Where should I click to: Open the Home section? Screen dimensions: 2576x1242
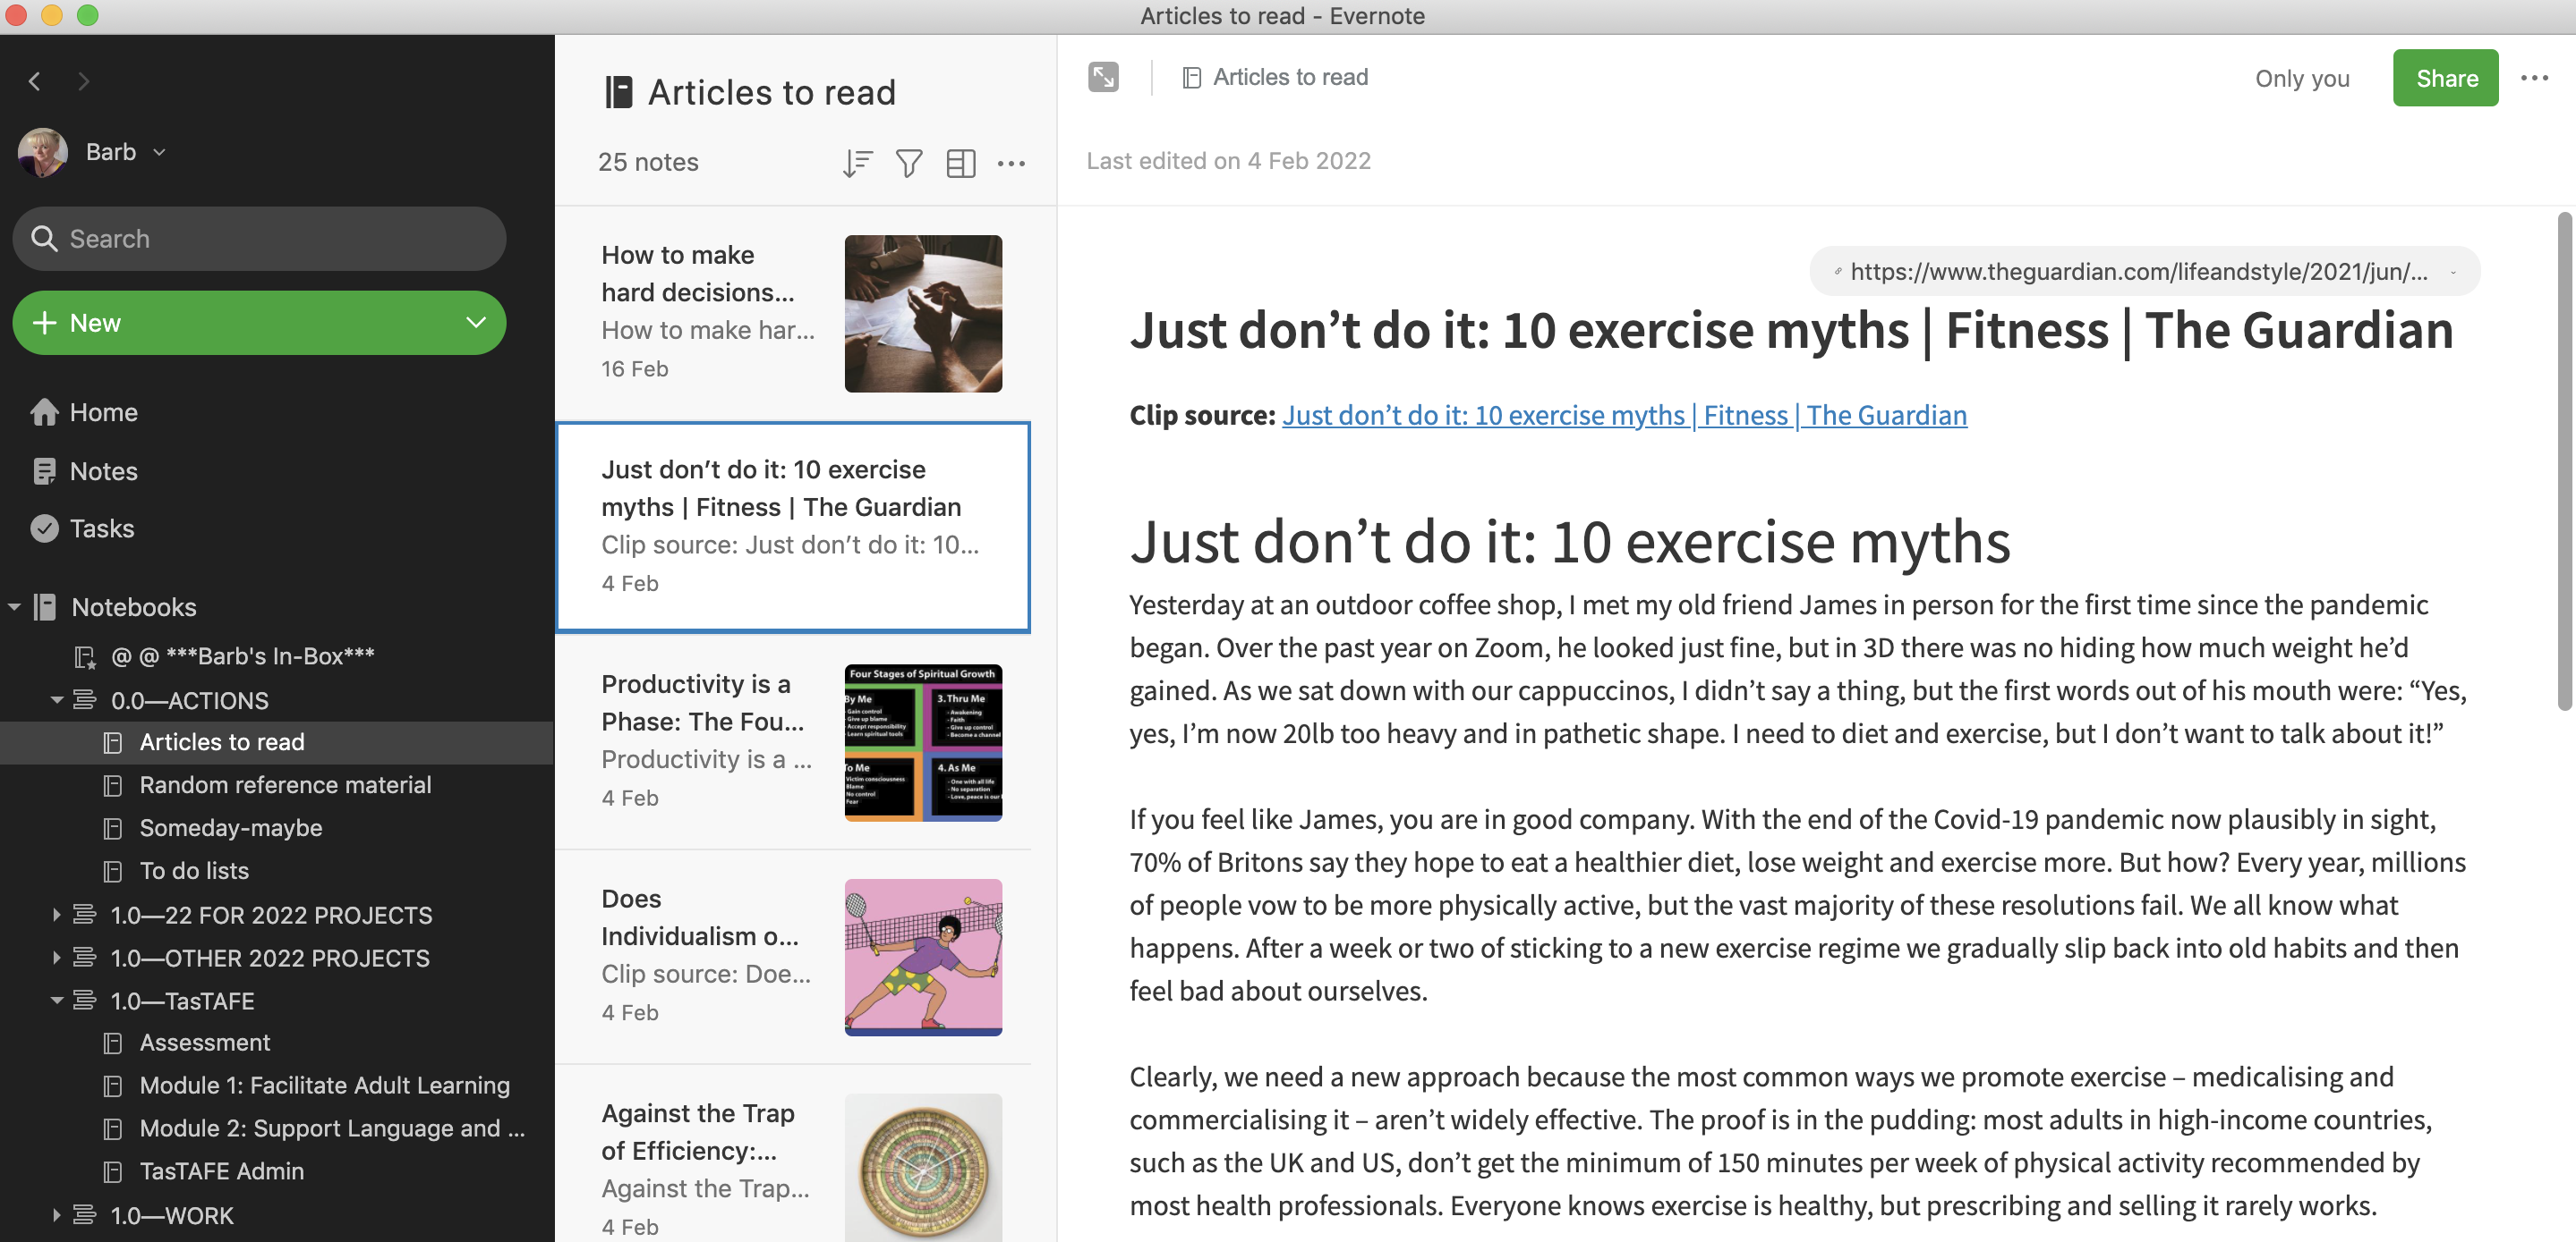[x=103, y=411]
